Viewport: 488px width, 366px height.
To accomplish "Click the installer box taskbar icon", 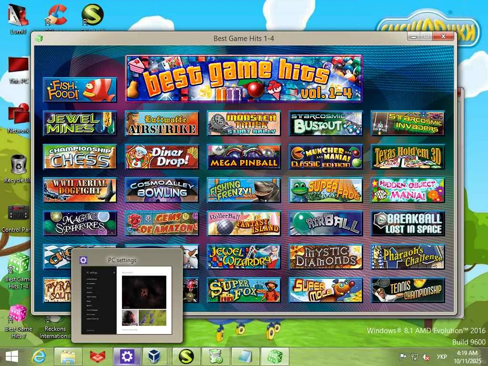I will coord(215,356).
